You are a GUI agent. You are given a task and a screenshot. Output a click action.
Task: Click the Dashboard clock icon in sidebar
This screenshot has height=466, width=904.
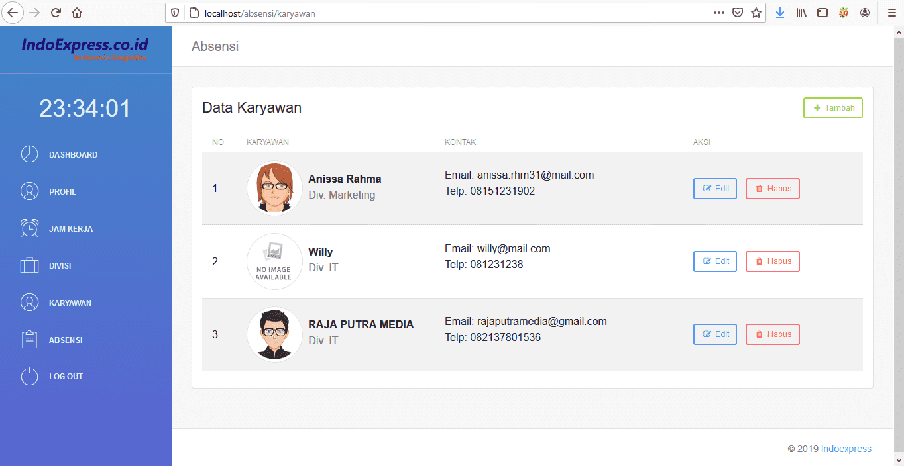pyautogui.click(x=29, y=154)
